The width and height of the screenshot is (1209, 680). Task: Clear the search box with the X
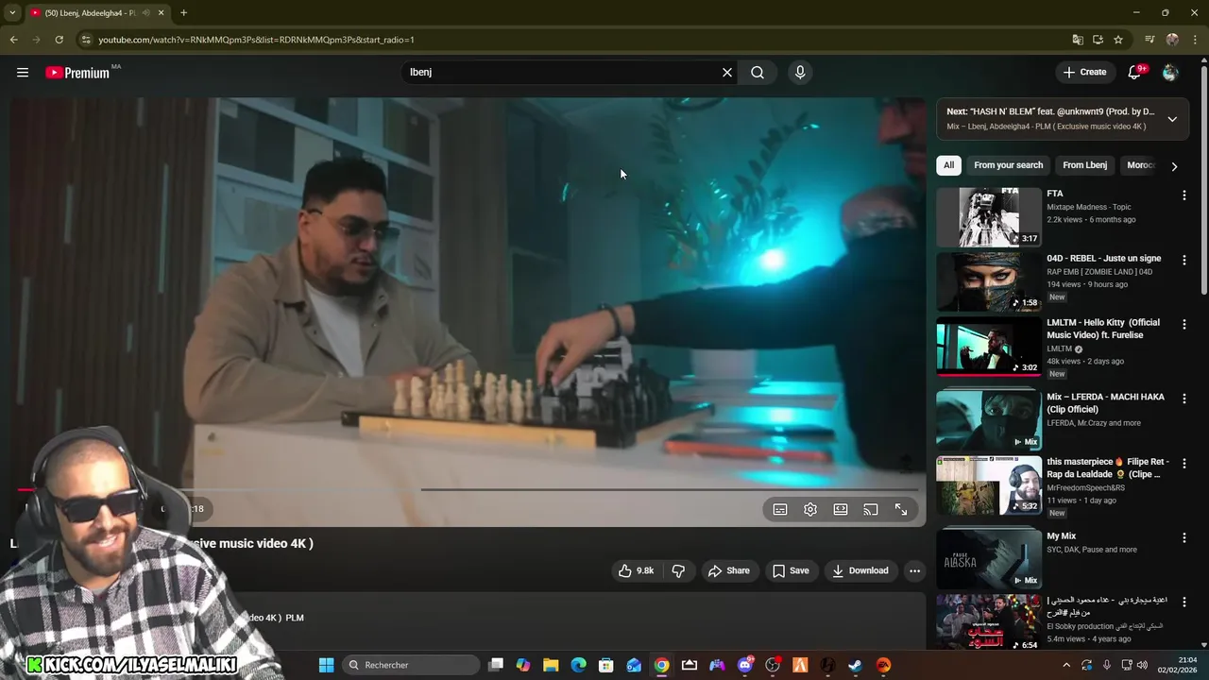coord(727,73)
